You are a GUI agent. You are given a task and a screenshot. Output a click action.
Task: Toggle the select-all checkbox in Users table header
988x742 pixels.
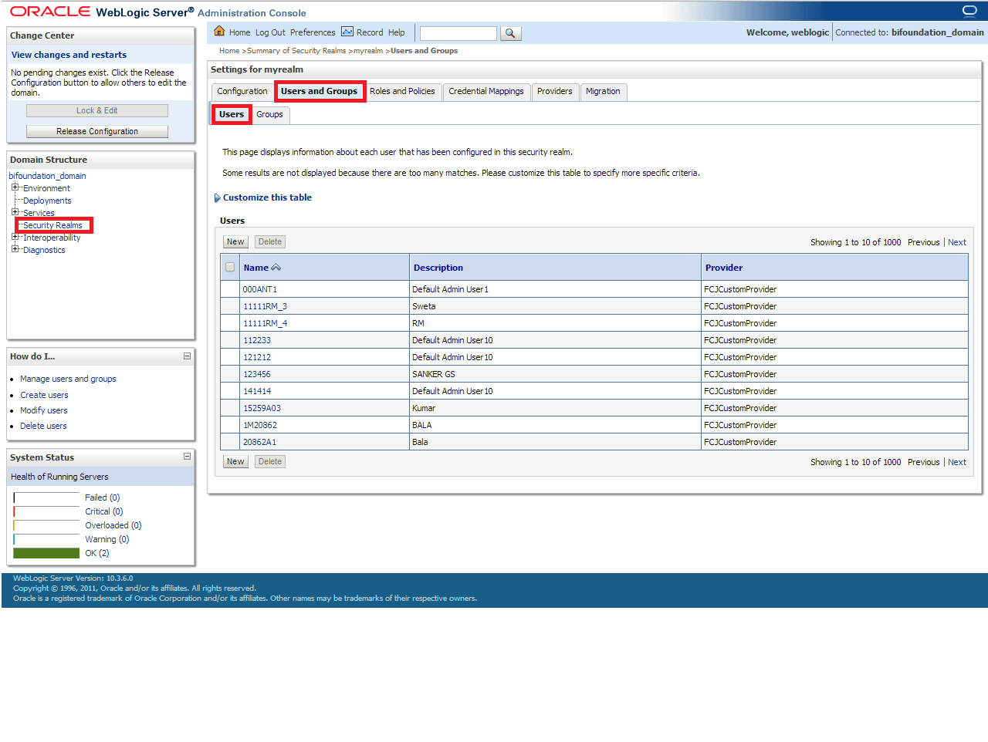(x=230, y=267)
